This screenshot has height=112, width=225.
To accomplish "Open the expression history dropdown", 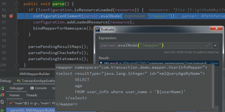I will 215,45.
